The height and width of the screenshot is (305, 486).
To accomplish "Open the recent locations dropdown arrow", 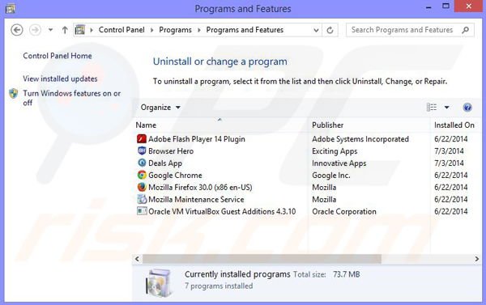I will tap(50, 30).
